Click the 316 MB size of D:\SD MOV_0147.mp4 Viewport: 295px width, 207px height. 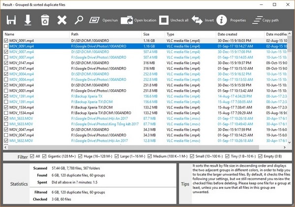pos(149,63)
